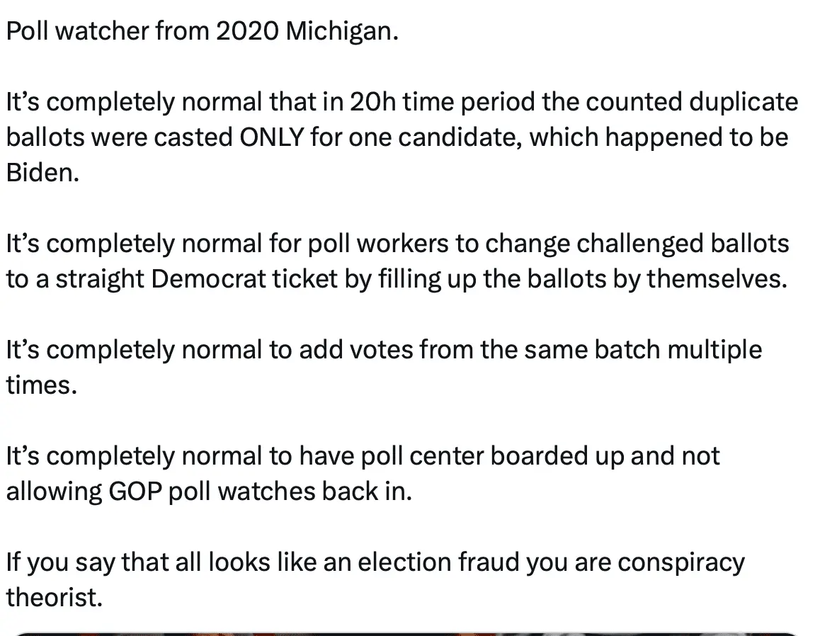Click the phrase 'allowing GOP' at the line start
Image resolution: width=820 pixels, height=636 pixels.
(84, 492)
